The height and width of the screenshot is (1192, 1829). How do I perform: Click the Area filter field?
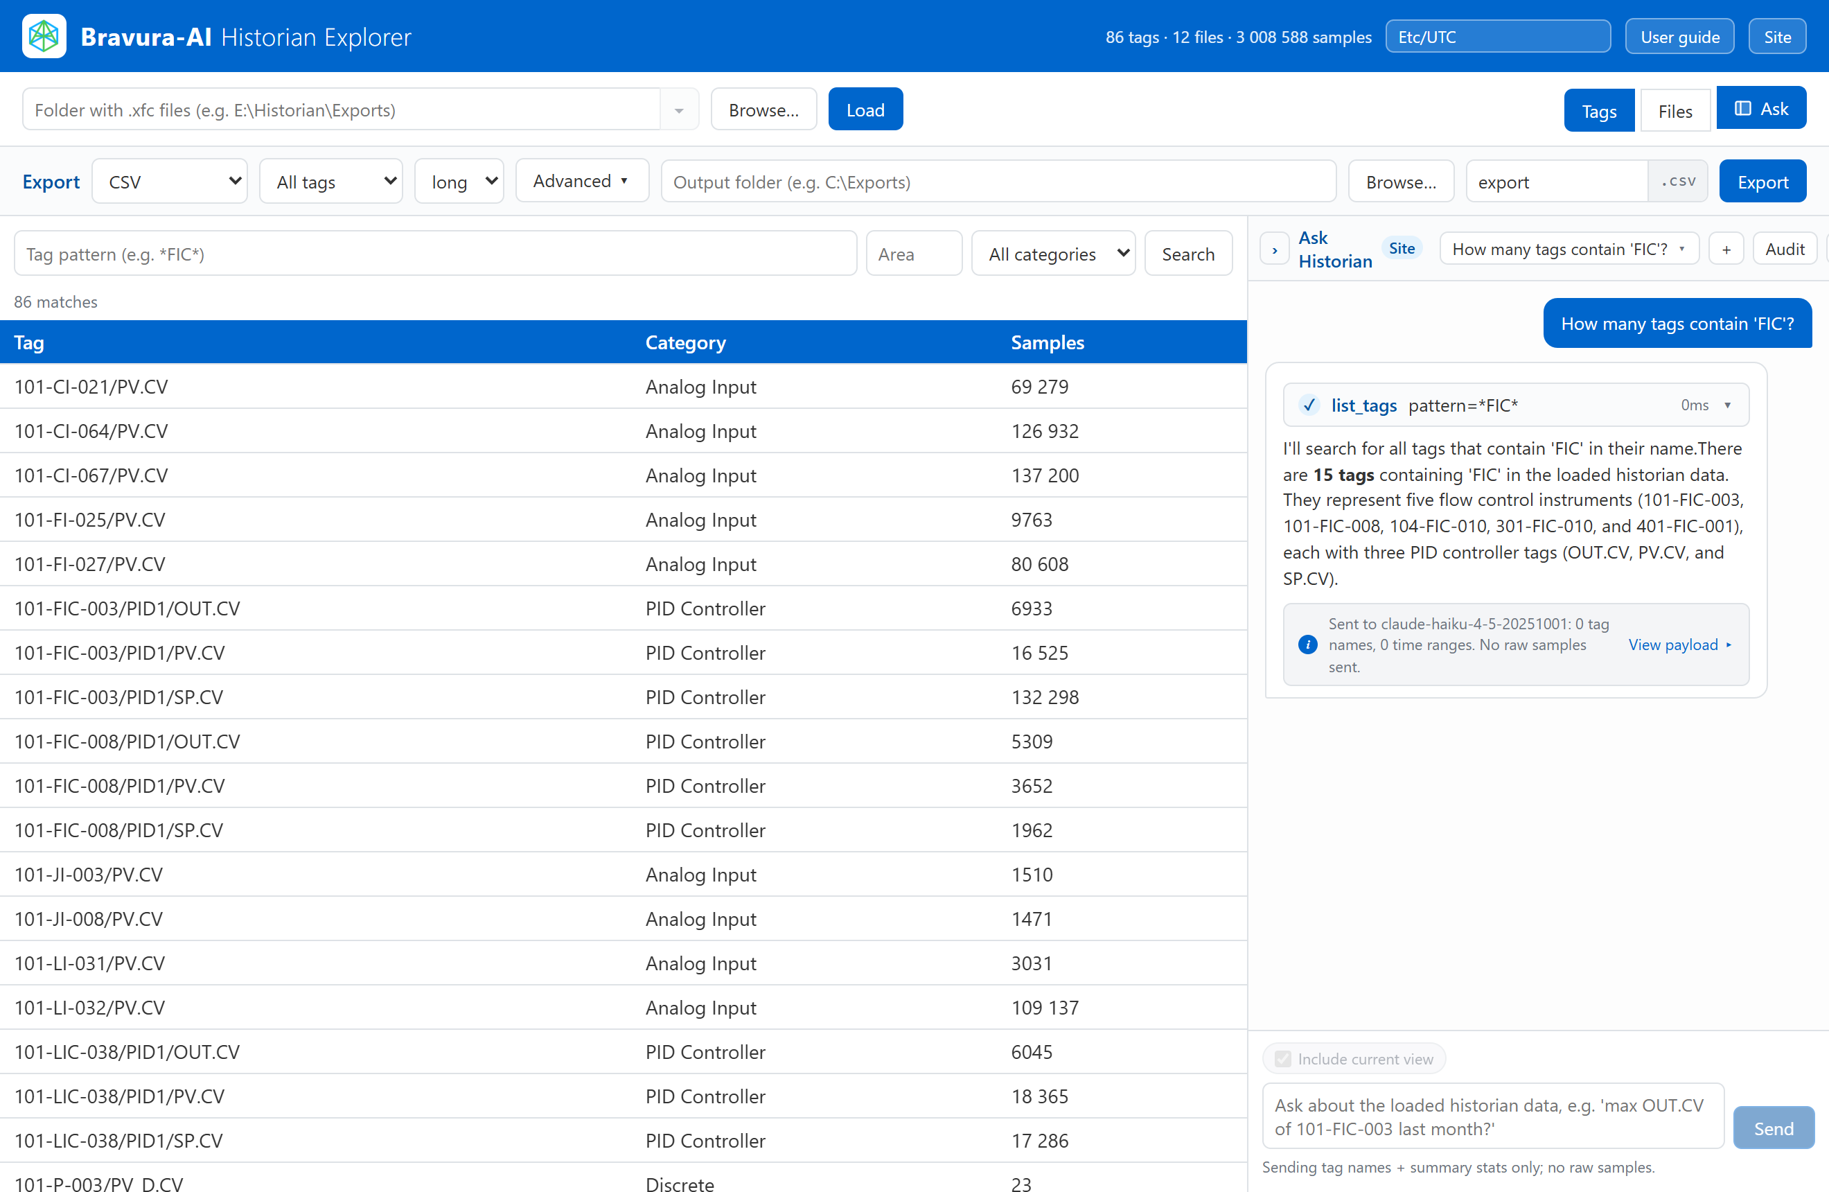click(914, 254)
